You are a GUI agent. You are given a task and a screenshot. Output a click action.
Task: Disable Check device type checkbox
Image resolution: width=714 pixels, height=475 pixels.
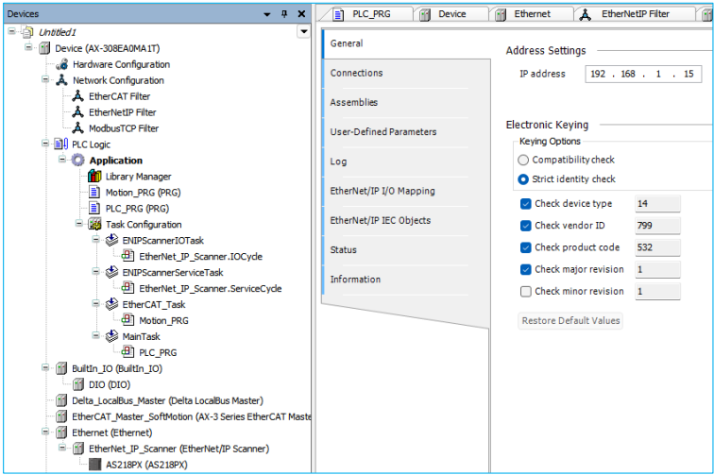click(525, 204)
